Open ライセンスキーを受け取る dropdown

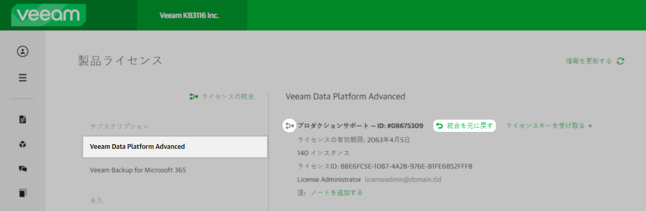click(x=549, y=126)
